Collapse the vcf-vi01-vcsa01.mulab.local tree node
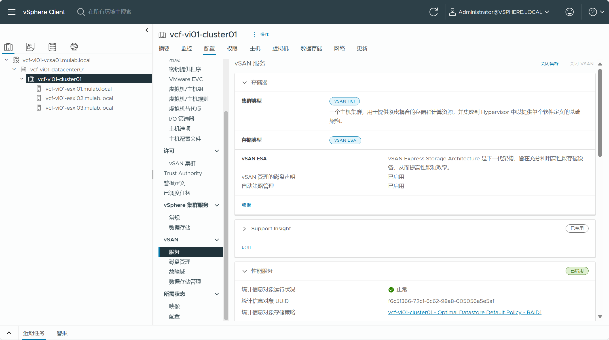 pos(7,60)
